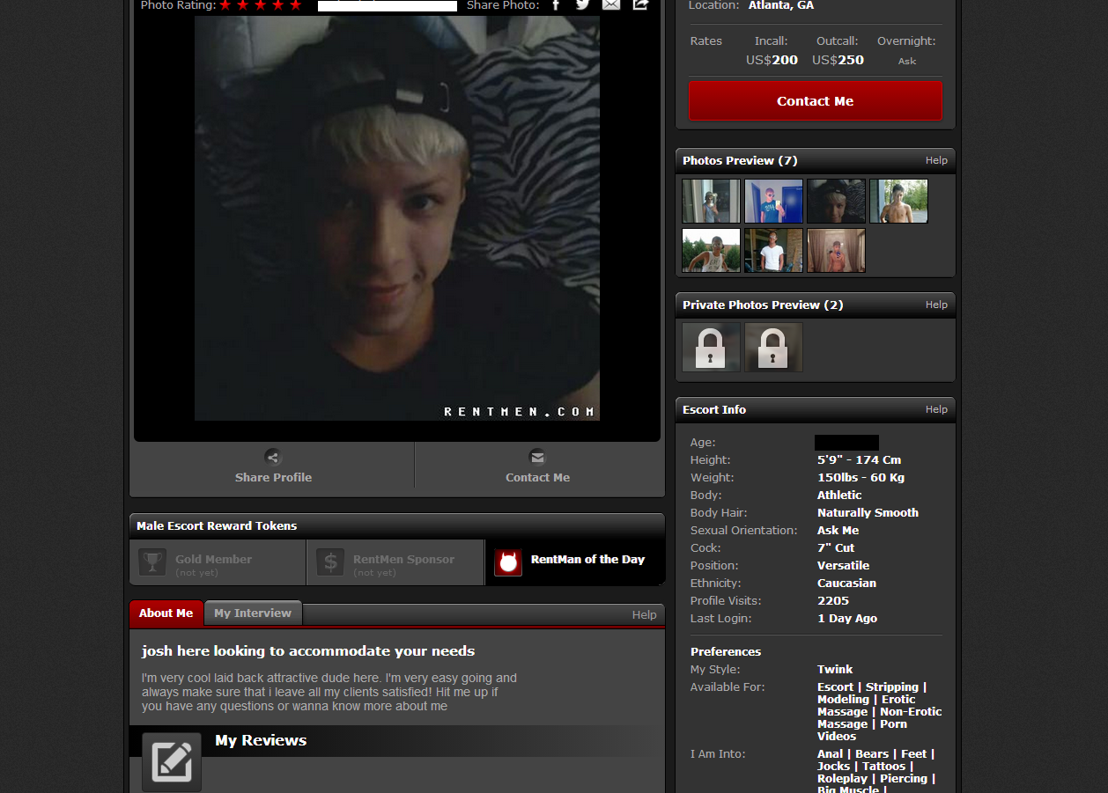Image resolution: width=1108 pixels, height=793 pixels.
Task: Click Contact Me link under the main photo
Action: point(537,466)
